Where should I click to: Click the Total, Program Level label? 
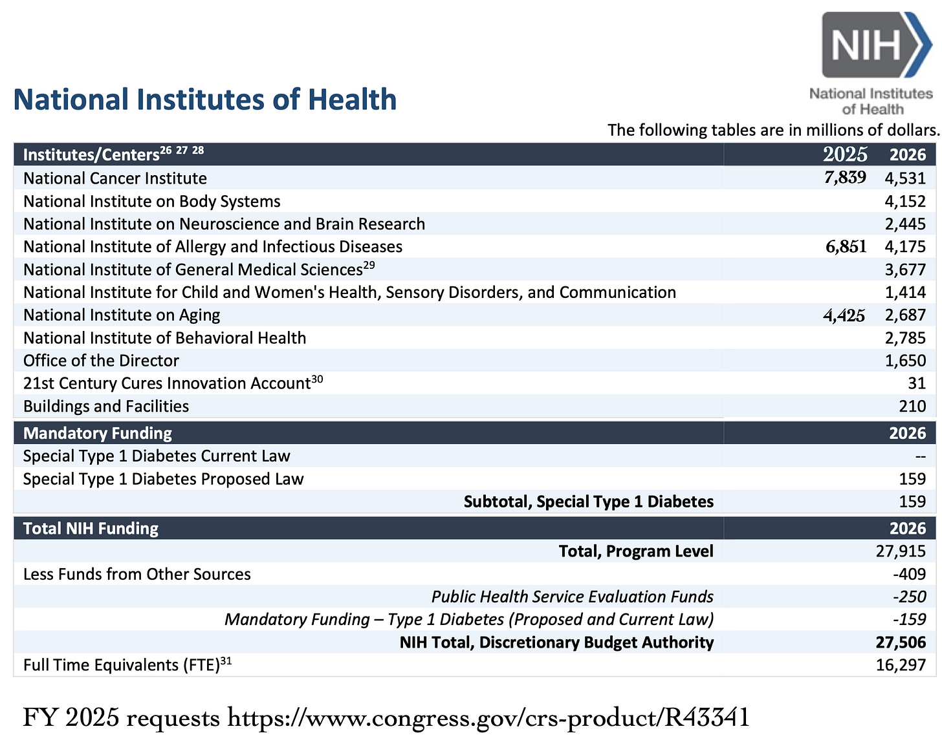636,551
